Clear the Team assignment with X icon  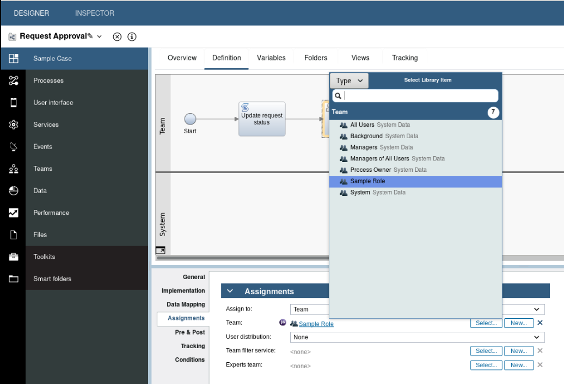click(540, 323)
